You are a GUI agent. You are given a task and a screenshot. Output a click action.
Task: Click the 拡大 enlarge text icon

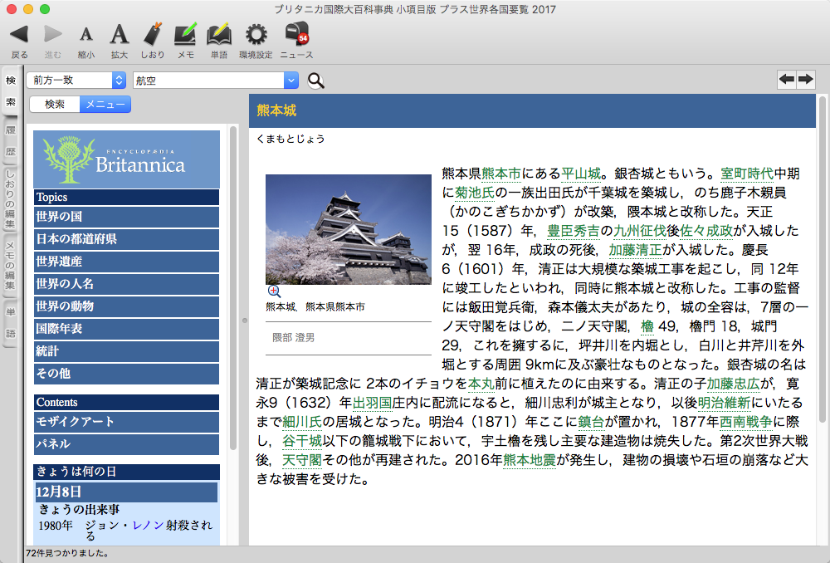[120, 35]
